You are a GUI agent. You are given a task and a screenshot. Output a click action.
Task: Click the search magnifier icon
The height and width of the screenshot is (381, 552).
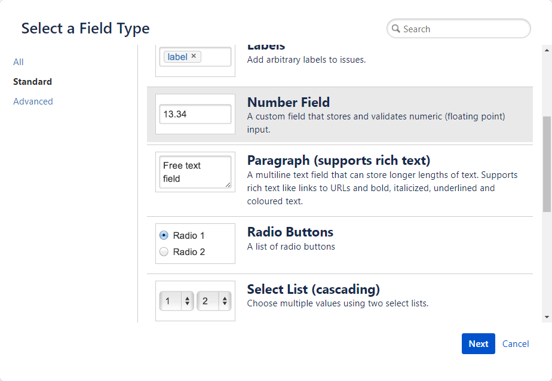397,29
